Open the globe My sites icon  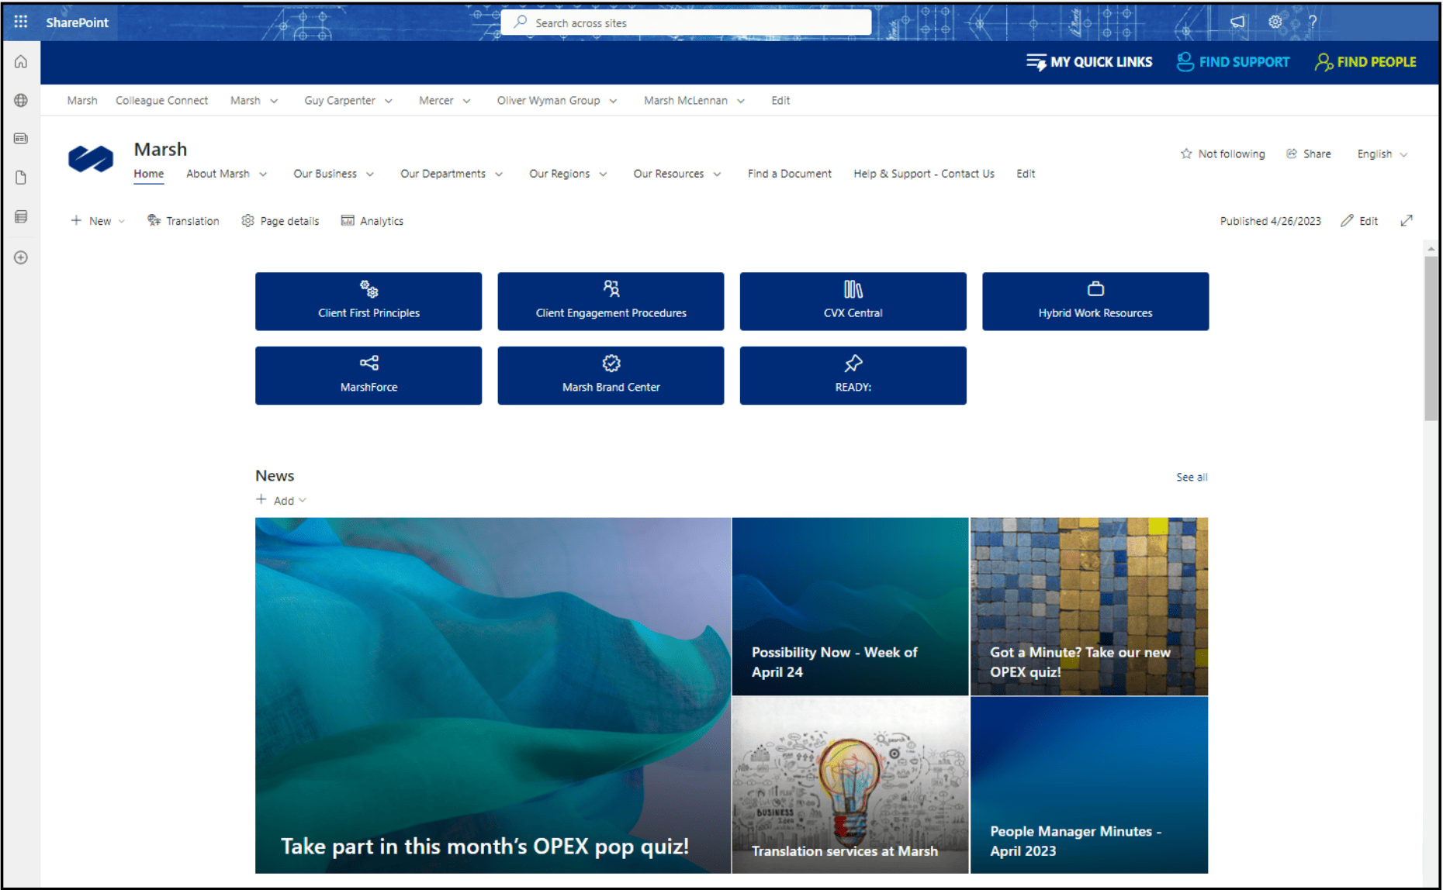(x=21, y=101)
